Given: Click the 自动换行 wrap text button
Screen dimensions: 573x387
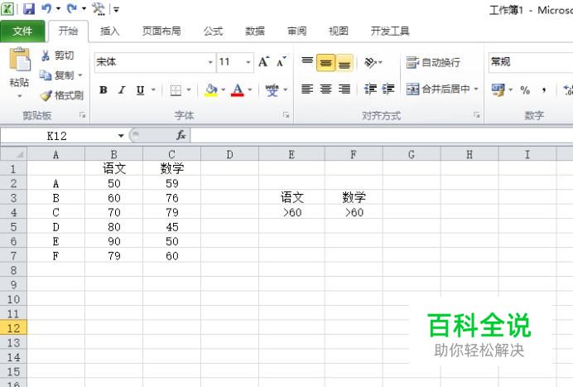Looking at the screenshot, I should pos(433,62).
